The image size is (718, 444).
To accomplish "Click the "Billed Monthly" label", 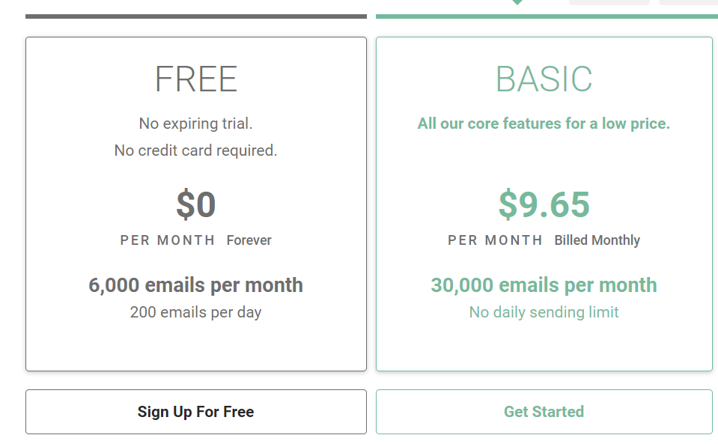I will 597,240.
